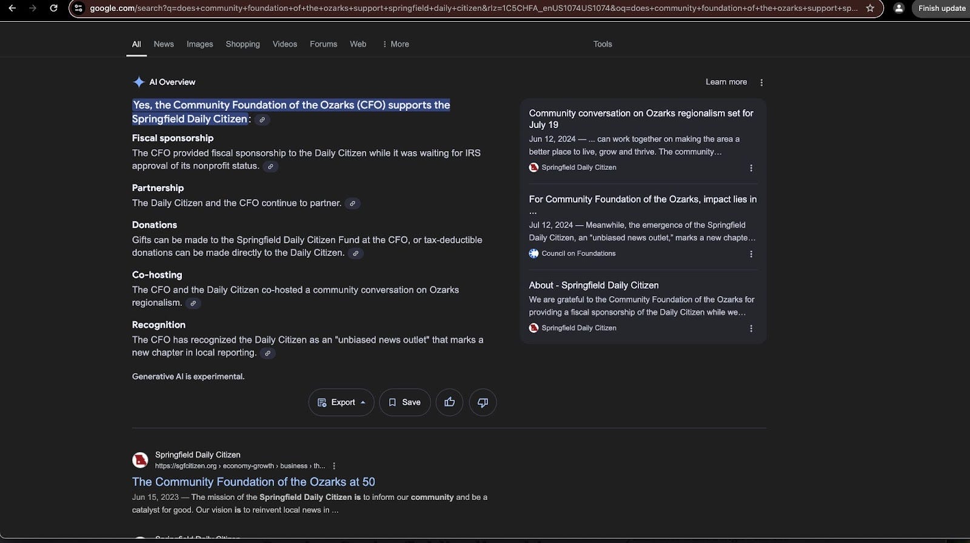970x543 pixels.
Task: Go back with the browser back arrow
Action: 12,8
